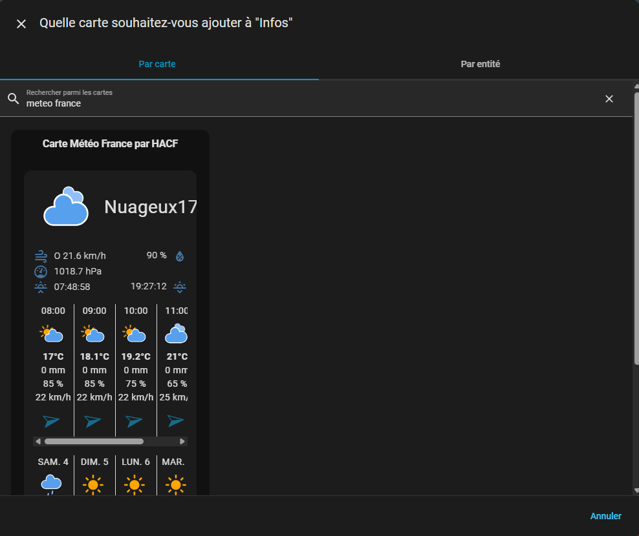Close the add card dialog
The width and height of the screenshot is (639, 536).
click(x=21, y=24)
